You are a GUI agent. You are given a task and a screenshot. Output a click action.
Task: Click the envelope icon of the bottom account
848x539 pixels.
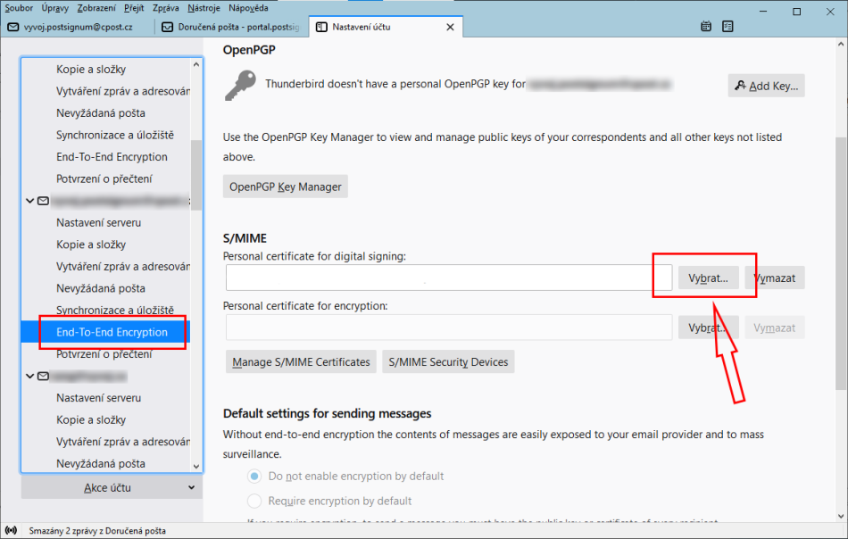(41, 376)
